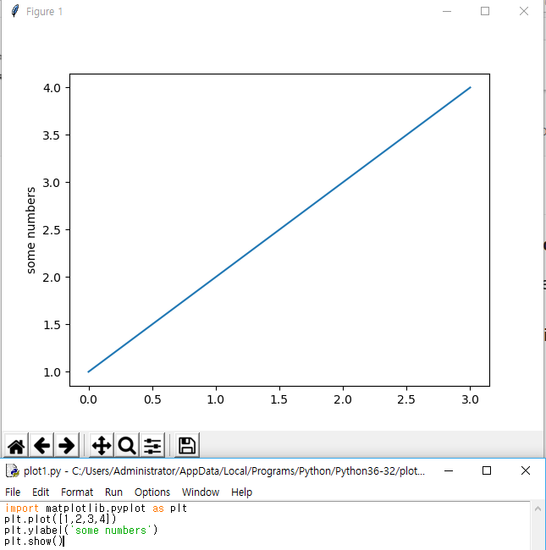Close the Figure 1 window
This screenshot has height=550, width=546.
pos(524,11)
